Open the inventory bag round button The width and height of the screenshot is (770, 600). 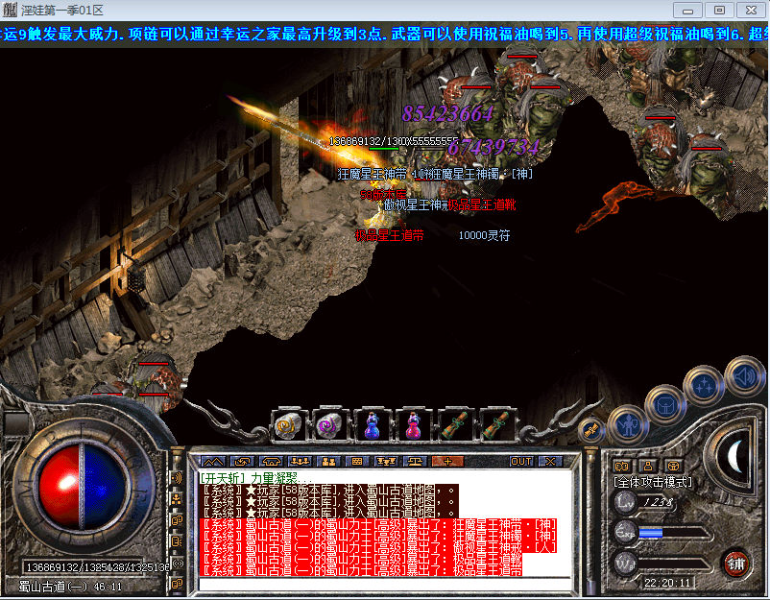[665, 405]
